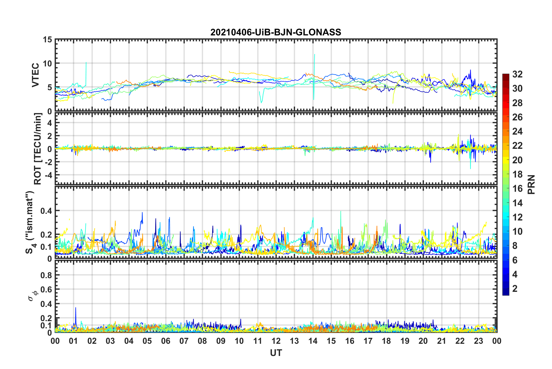Select colorbar tick label 14
The height and width of the screenshot is (369, 552).
pos(517,203)
